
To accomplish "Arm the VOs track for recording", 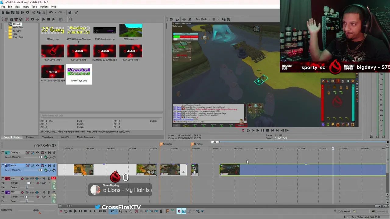I will pos(22,179).
